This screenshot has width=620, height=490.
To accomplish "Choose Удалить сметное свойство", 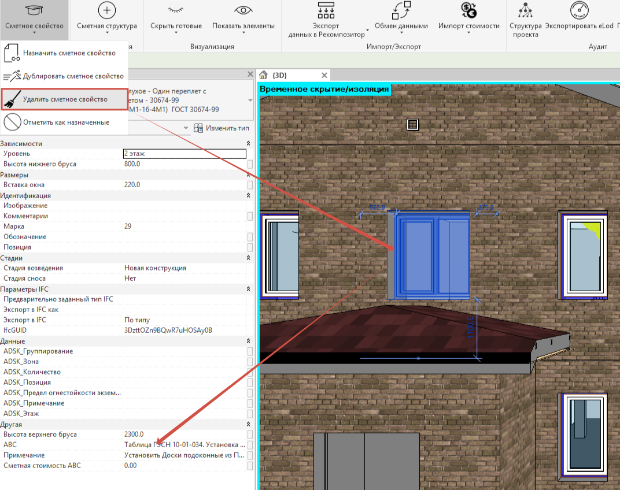I will (x=64, y=99).
